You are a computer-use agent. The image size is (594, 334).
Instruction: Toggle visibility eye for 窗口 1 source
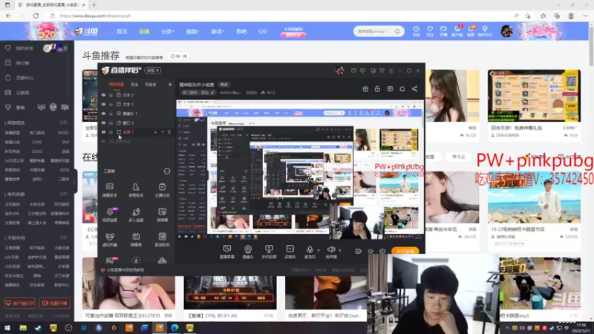pyautogui.click(x=103, y=122)
